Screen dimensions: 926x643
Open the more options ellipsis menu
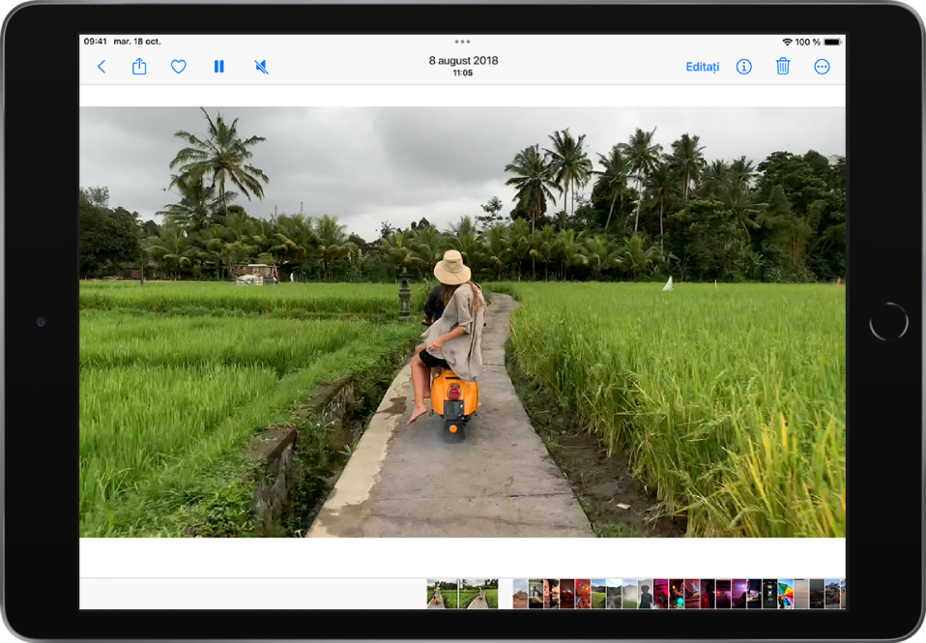tap(822, 67)
